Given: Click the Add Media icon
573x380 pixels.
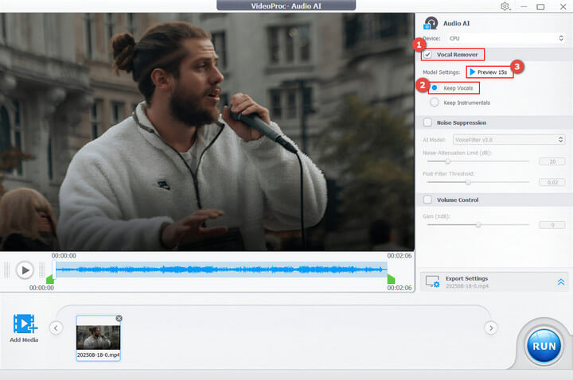Looking at the screenshot, I should 25,324.
